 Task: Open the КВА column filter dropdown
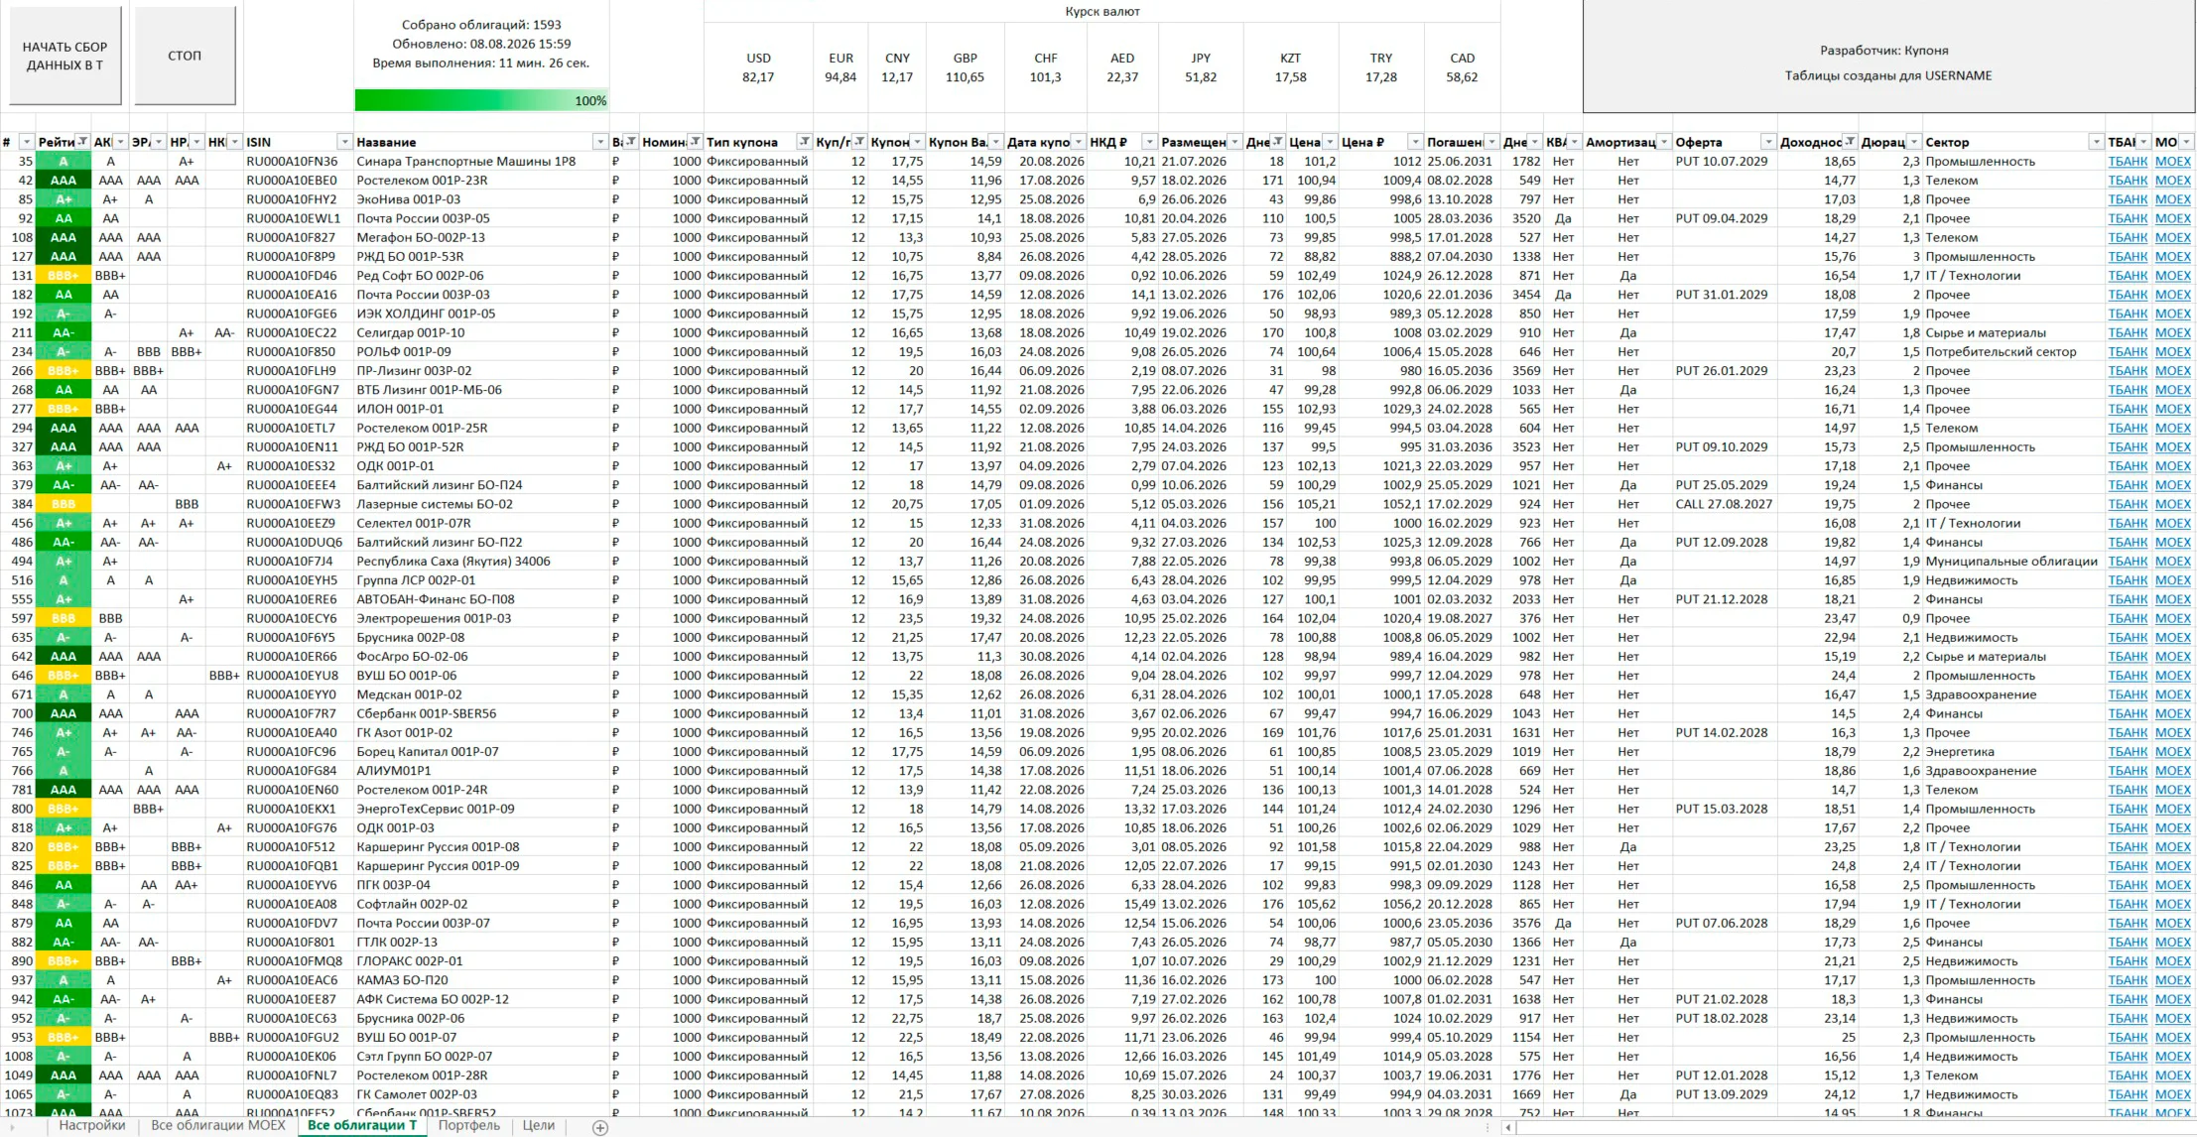pos(1574,143)
